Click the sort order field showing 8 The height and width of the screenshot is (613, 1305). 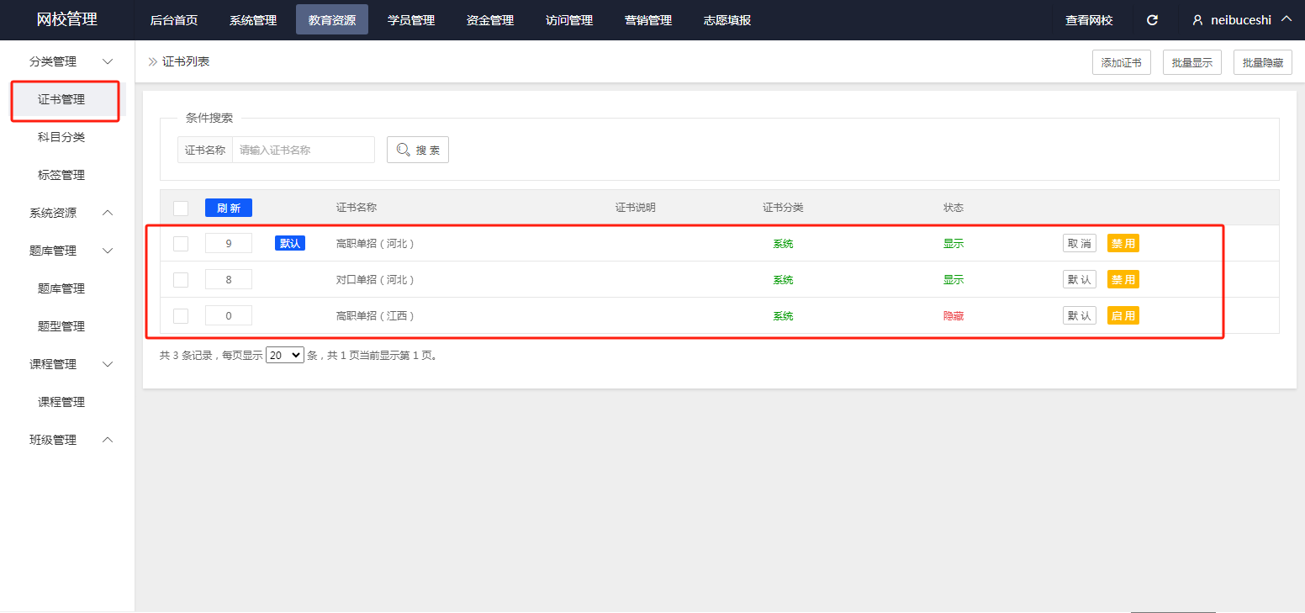coord(229,279)
